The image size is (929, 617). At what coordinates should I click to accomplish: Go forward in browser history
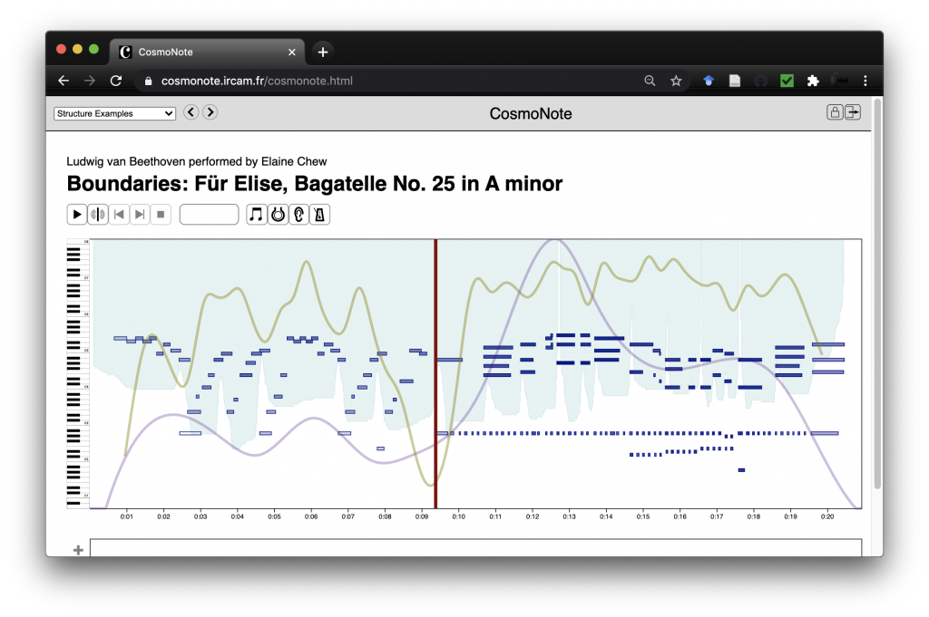tap(90, 81)
